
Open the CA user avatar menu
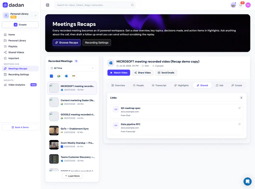pos(248,5)
